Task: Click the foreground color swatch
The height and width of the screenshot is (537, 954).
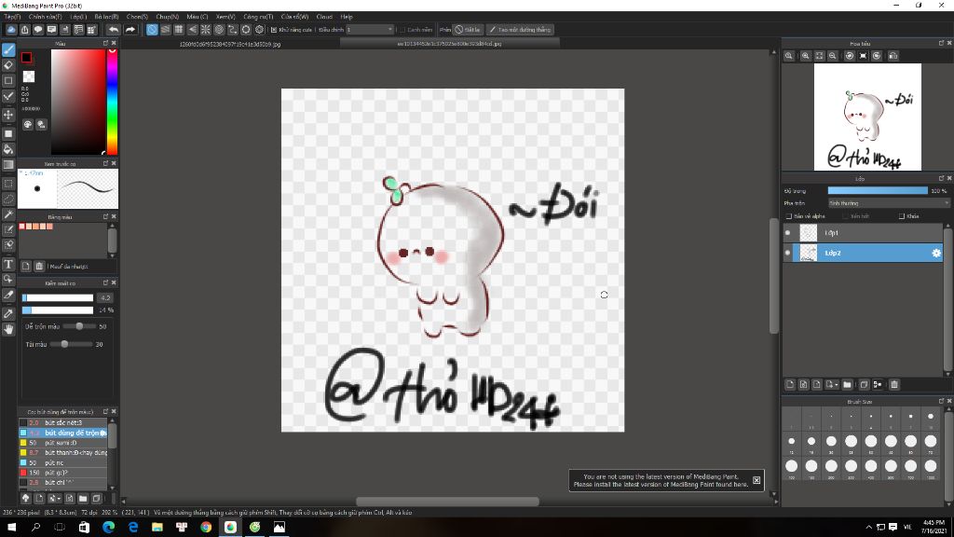Action: (26, 57)
